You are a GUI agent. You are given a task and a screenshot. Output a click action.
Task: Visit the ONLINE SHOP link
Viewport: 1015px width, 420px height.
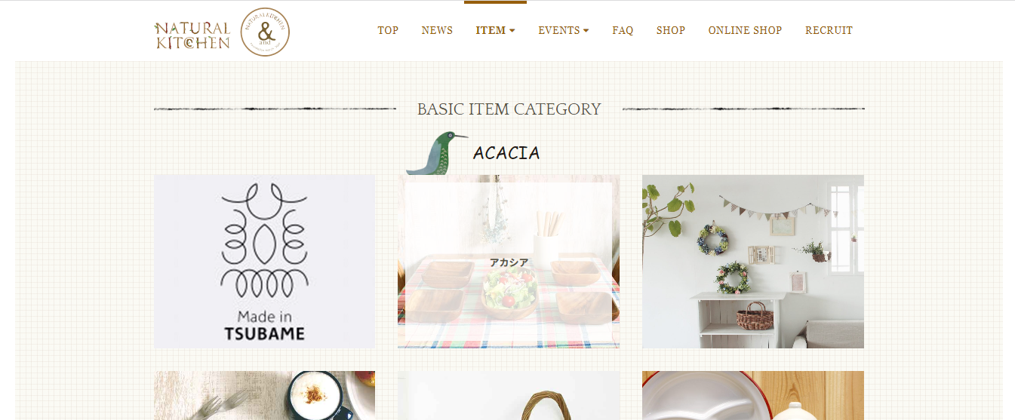pos(745,31)
